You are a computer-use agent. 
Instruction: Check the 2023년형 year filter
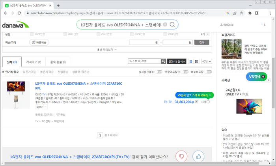65,34
